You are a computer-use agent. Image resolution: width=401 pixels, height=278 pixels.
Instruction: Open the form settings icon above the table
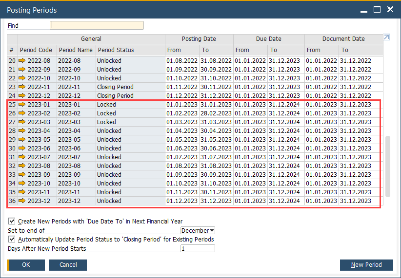[387, 37]
